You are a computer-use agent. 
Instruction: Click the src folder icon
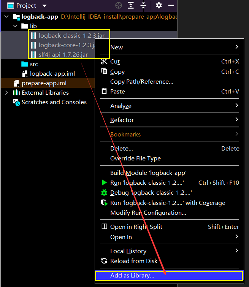25,64
